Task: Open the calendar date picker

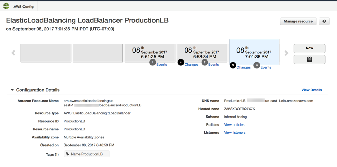Action: [309, 59]
